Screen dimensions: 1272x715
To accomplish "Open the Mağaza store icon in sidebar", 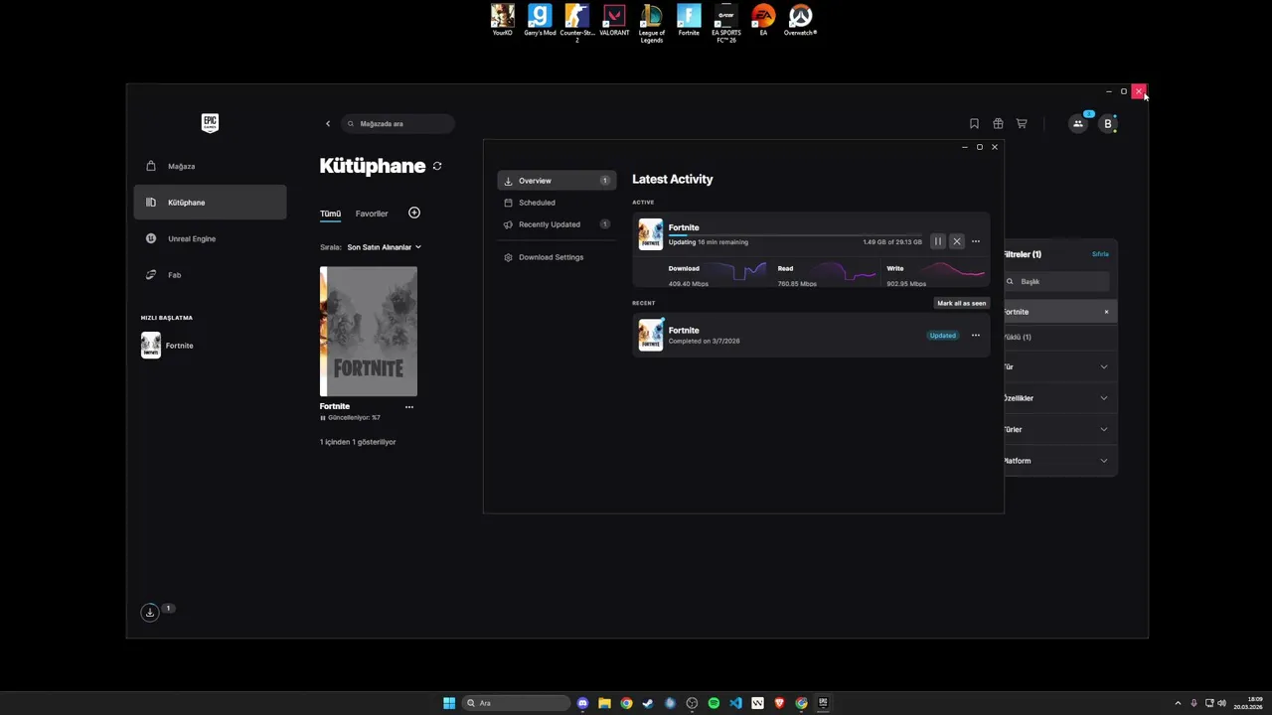I will click(x=151, y=166).
